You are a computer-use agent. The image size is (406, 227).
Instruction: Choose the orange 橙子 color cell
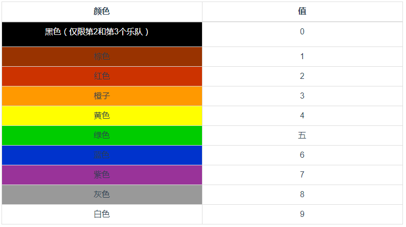click(101, 96)
